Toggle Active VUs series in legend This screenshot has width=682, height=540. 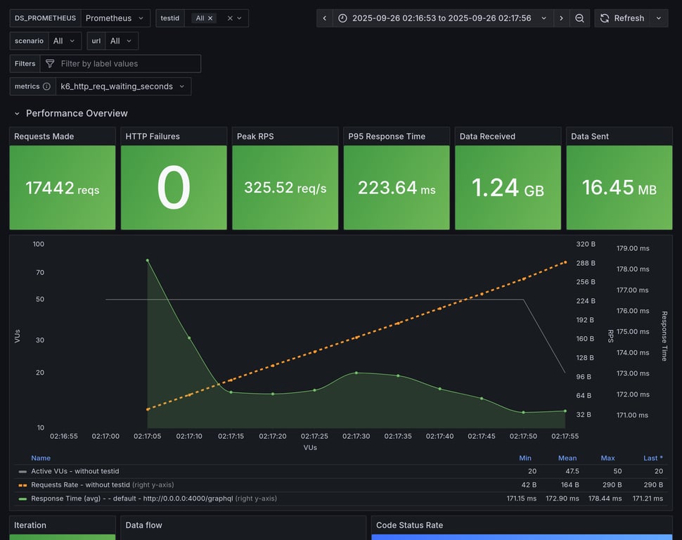point(75,471)
